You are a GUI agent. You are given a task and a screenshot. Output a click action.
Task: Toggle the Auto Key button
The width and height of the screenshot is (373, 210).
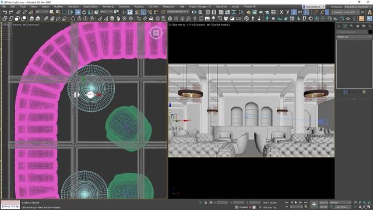pyautogui.click(x=323, y=202)
